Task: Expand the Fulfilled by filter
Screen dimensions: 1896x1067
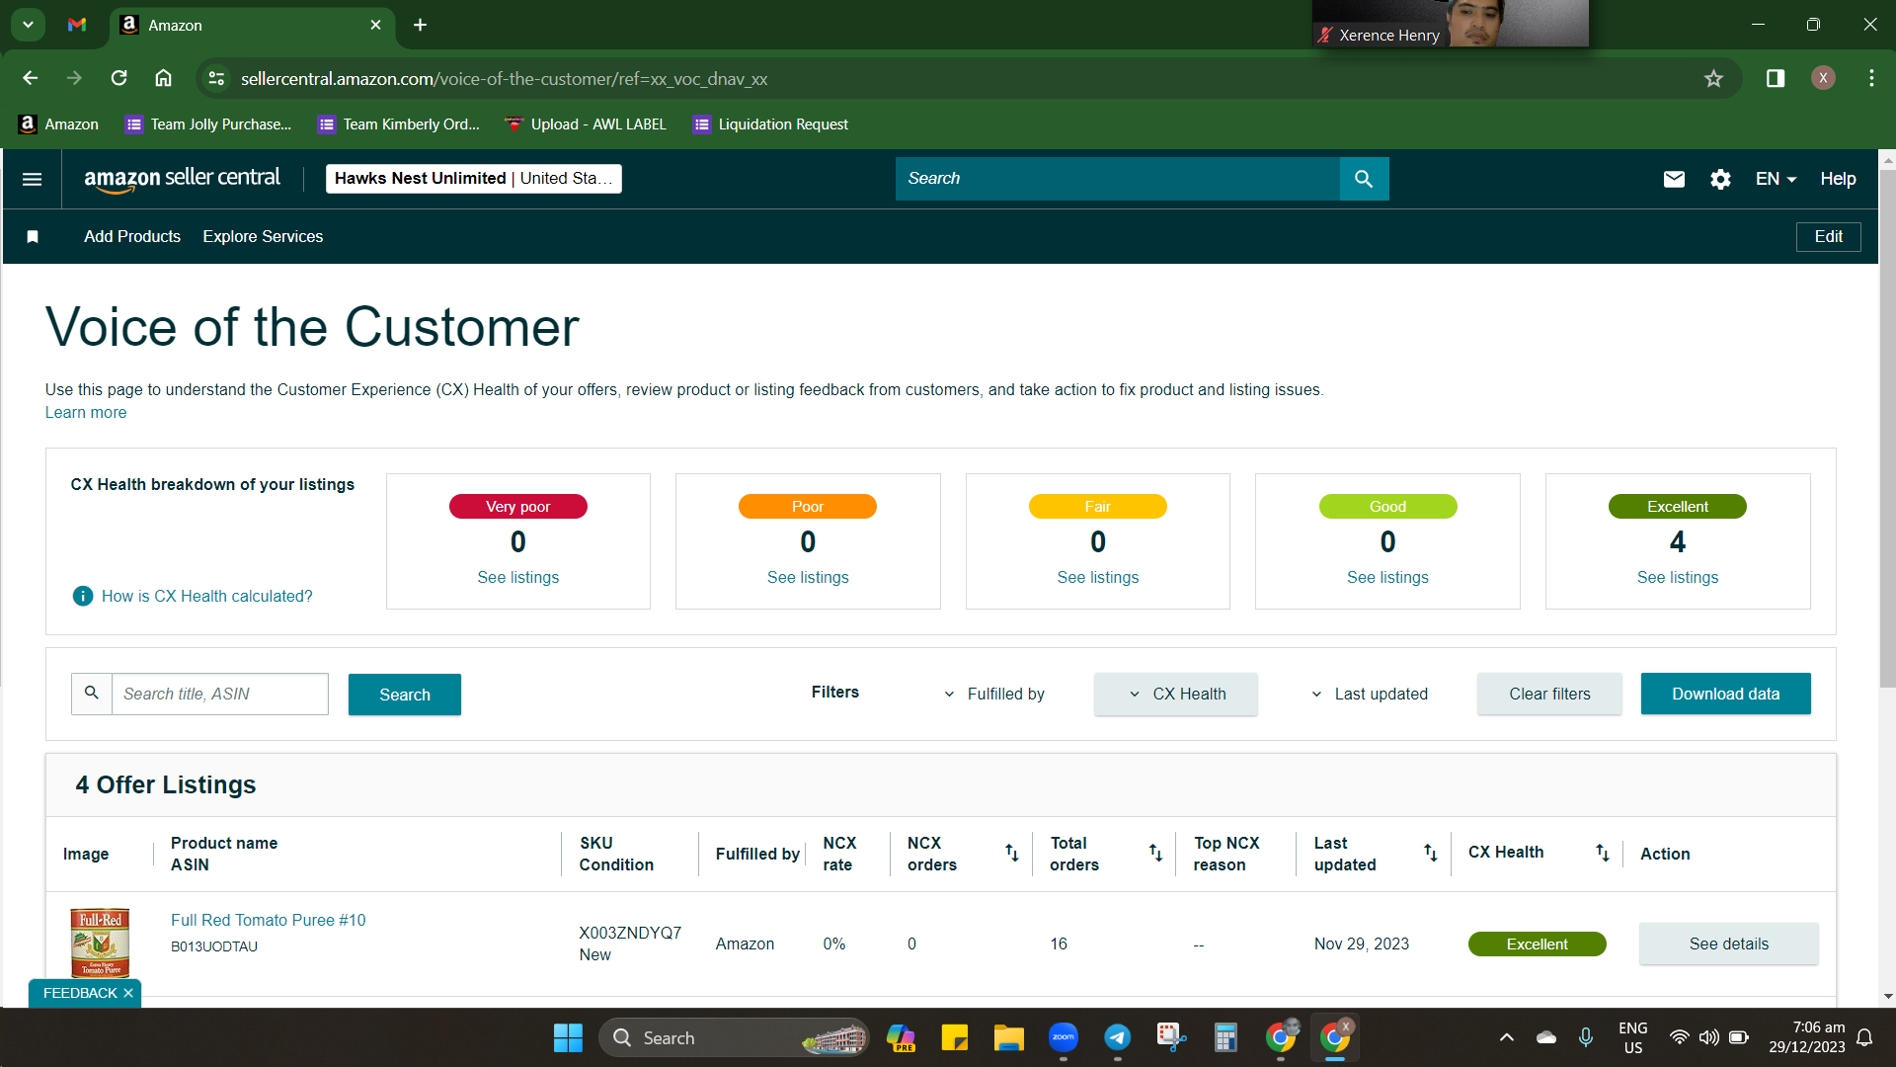Action: pyautogui.click(x=993, y=694)
